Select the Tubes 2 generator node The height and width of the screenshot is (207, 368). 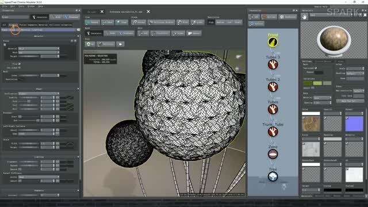273,87
